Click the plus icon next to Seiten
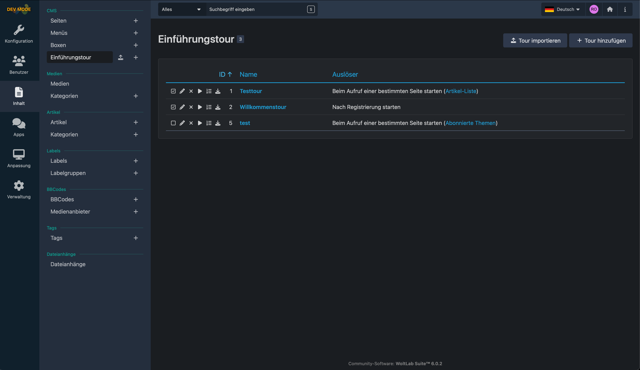The width and height of the screenshot is (640, 370). click(x=136, y=21)
